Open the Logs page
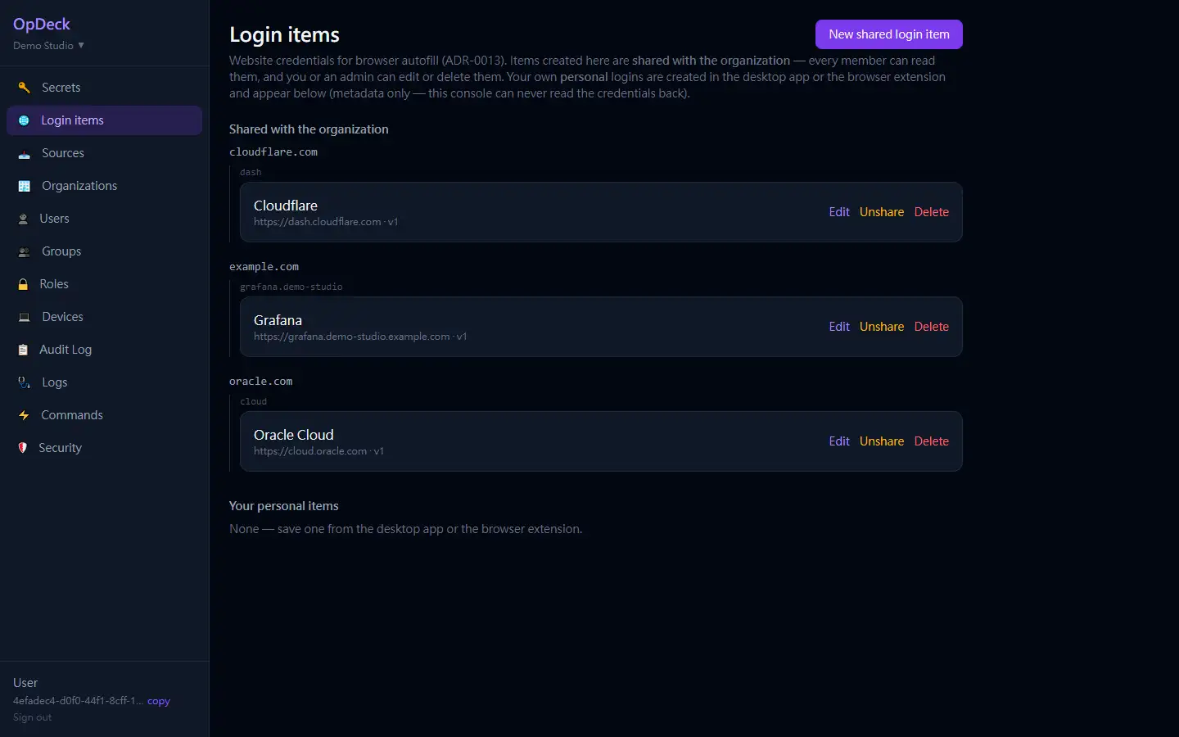Viewport: 1179px width, 737px height. [104, 382]
